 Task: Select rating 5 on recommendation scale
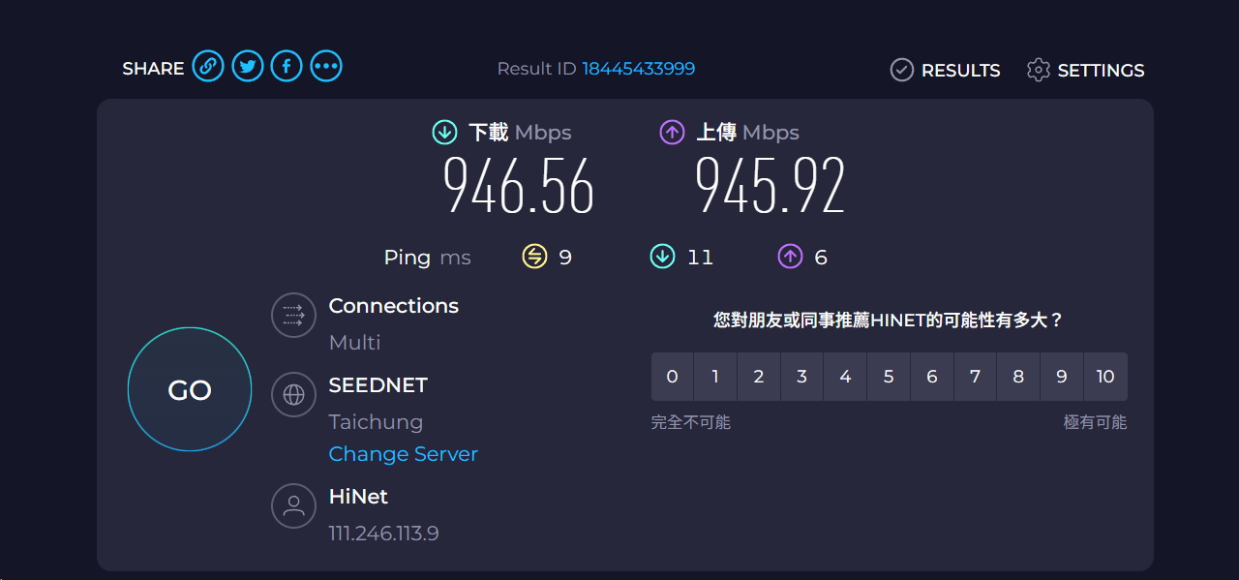click(889, 377)
